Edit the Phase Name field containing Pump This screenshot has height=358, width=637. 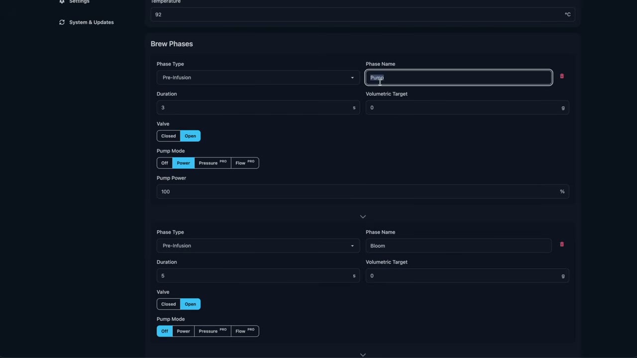[x=459, y=78]
